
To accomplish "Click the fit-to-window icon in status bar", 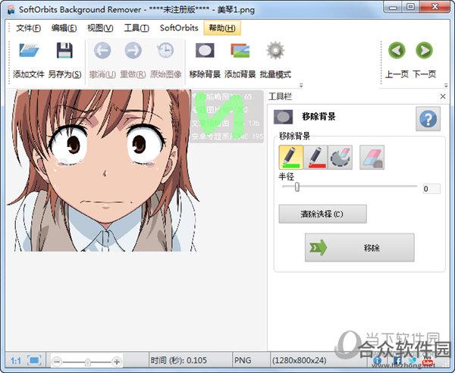I will pos(34,361).
